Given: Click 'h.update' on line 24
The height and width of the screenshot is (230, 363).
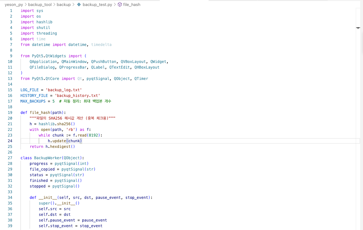Looking at the screenshot, I should point(57,141).
